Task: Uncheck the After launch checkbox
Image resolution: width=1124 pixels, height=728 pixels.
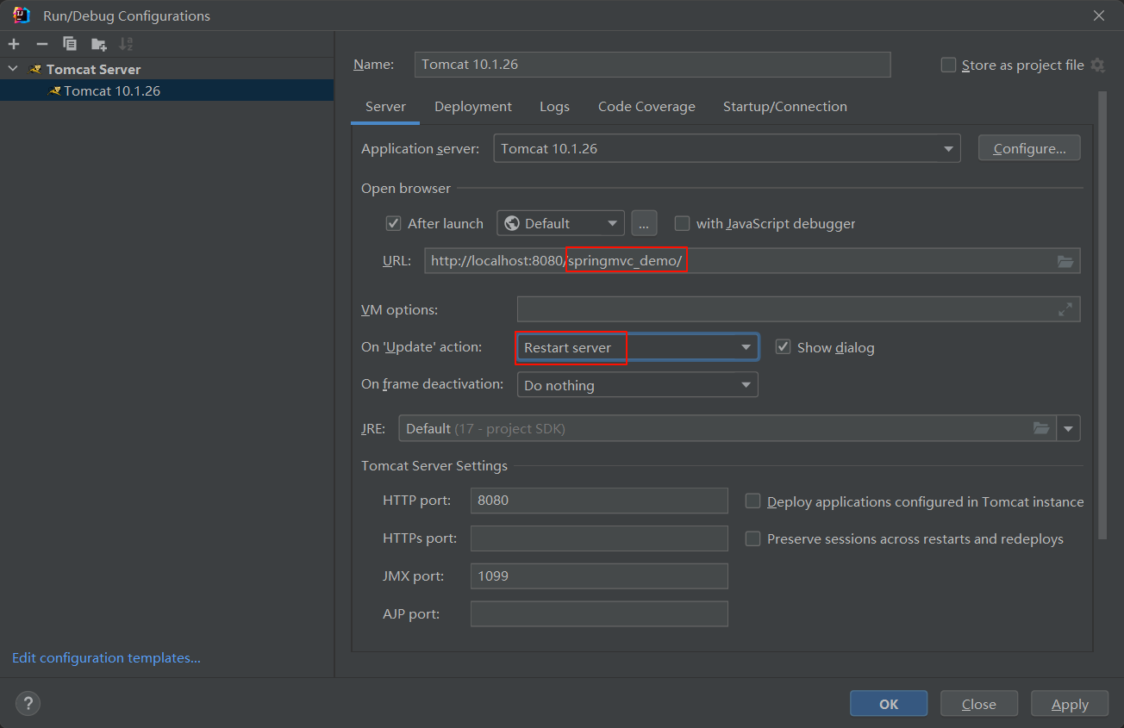Action: click(394, 223)
